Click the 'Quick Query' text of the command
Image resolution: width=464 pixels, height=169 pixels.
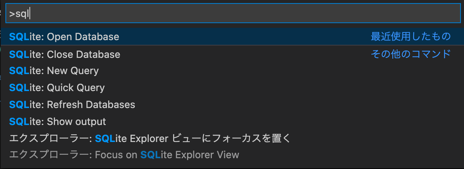pyautogui.click(x=76, y=88)
